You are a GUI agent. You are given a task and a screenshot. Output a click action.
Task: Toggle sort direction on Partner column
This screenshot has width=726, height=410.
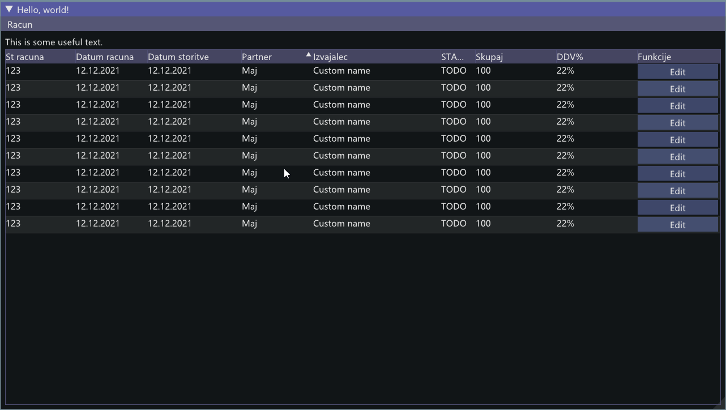[257, 57]
